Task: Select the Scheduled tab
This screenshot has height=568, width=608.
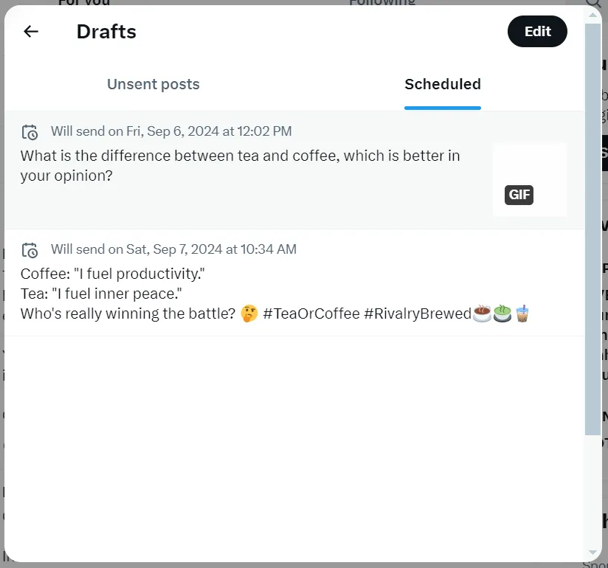Action: point(443,84)
